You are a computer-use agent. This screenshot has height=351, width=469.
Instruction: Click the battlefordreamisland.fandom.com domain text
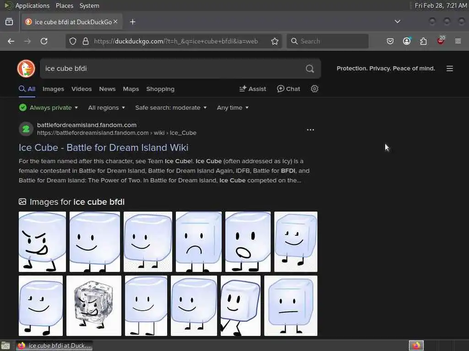[87, 125]
